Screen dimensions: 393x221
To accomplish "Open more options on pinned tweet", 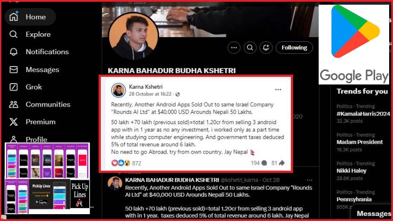I will (310, 180).
